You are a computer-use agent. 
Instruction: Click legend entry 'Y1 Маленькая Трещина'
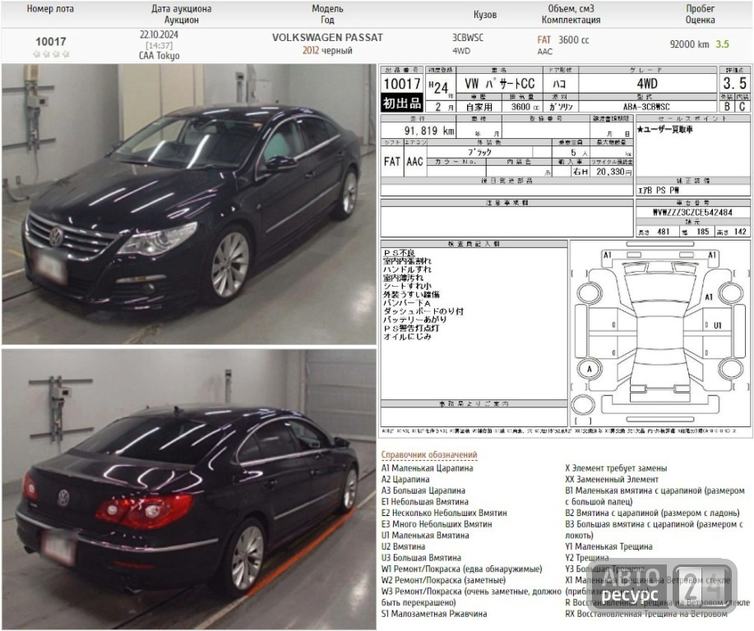pos(608,546)
